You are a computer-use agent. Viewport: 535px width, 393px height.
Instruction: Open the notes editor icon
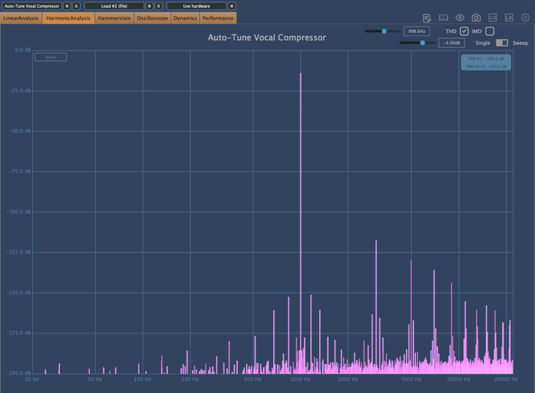pyautogui.click(x=426, y=18)
